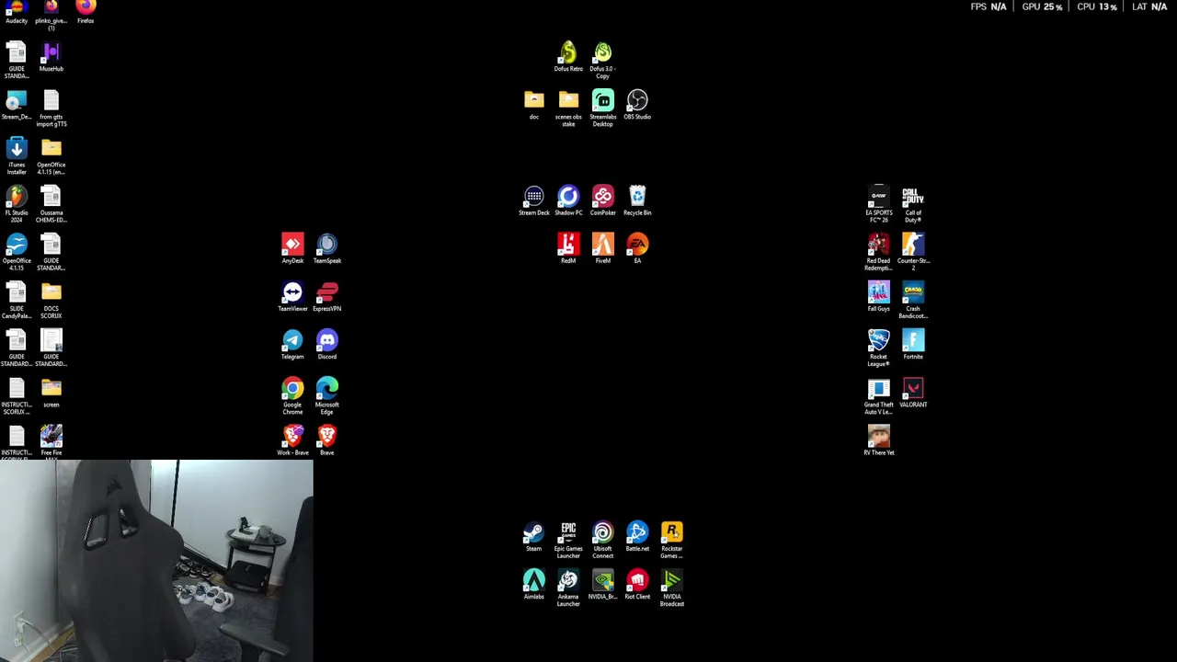Click the CPU 13 % overlay readout

click(1097, 6)
